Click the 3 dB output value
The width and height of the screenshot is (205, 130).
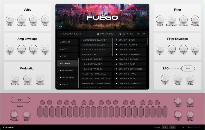click(x=182, y=127)
